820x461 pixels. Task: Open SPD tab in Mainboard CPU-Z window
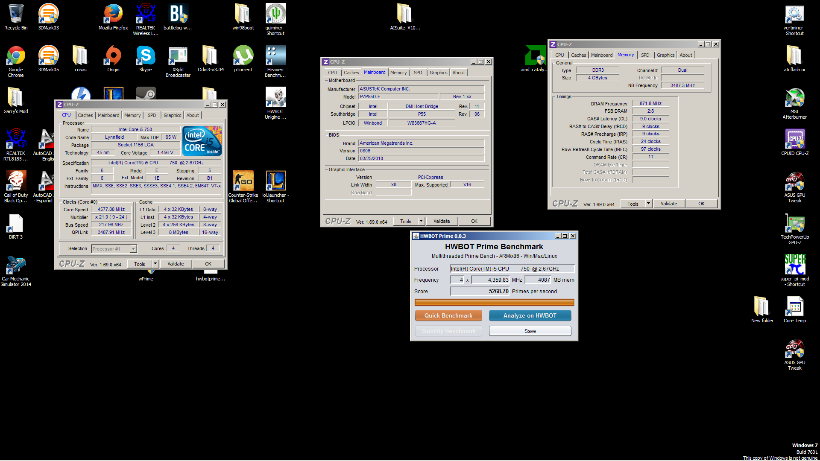pyautogui.click(x=418, y=73)
